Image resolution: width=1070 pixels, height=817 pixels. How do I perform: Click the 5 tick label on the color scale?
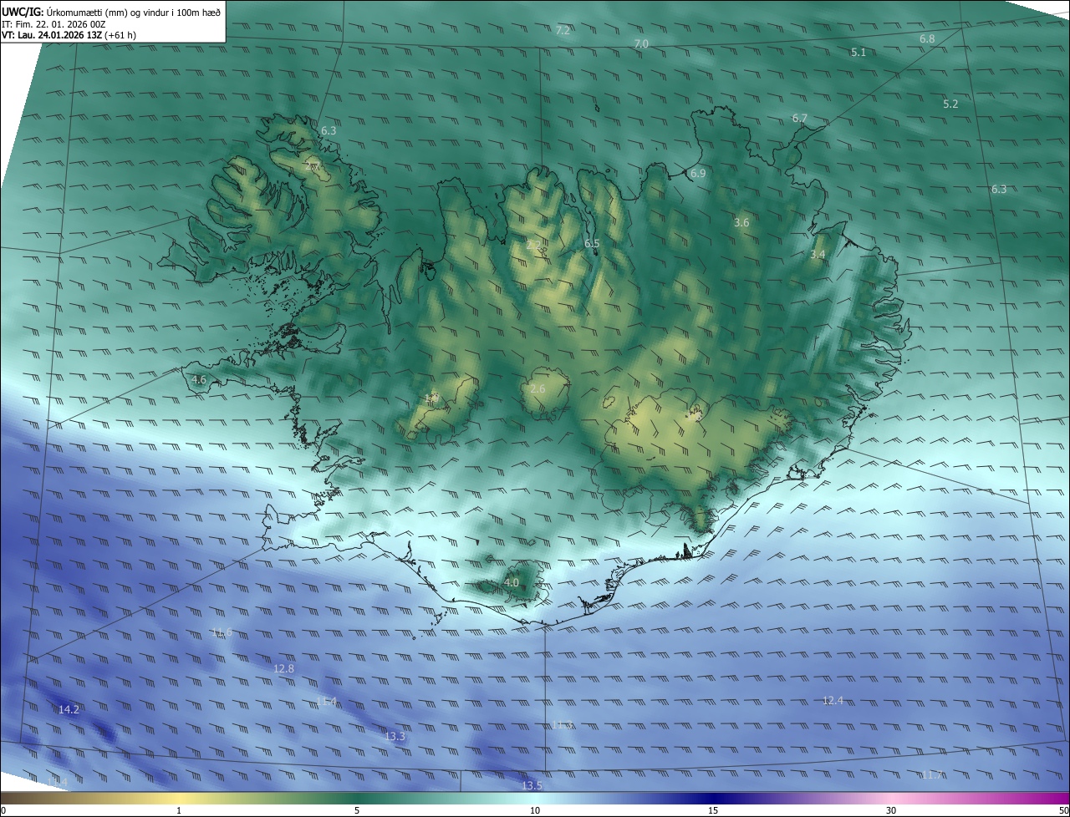(x=357, y=810)
